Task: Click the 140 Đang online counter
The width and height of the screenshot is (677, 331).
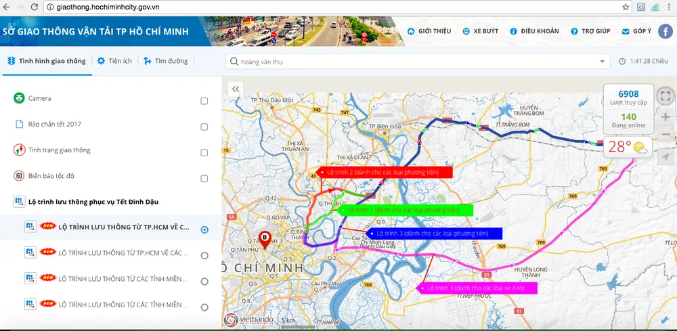Action: point(628,121)
